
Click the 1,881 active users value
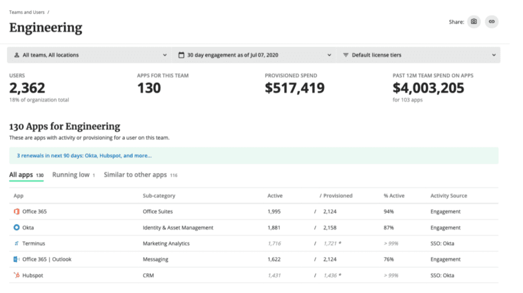274,228
